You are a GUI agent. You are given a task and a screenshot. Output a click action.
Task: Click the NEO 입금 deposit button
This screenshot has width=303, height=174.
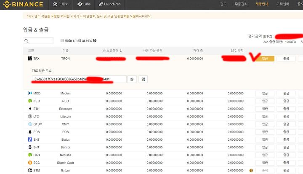(x=265, y=101)
